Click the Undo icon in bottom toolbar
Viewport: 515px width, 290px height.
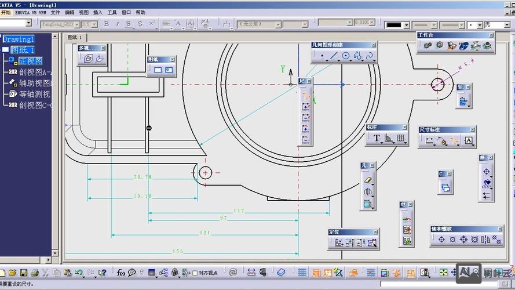click(x=78, y=273)
